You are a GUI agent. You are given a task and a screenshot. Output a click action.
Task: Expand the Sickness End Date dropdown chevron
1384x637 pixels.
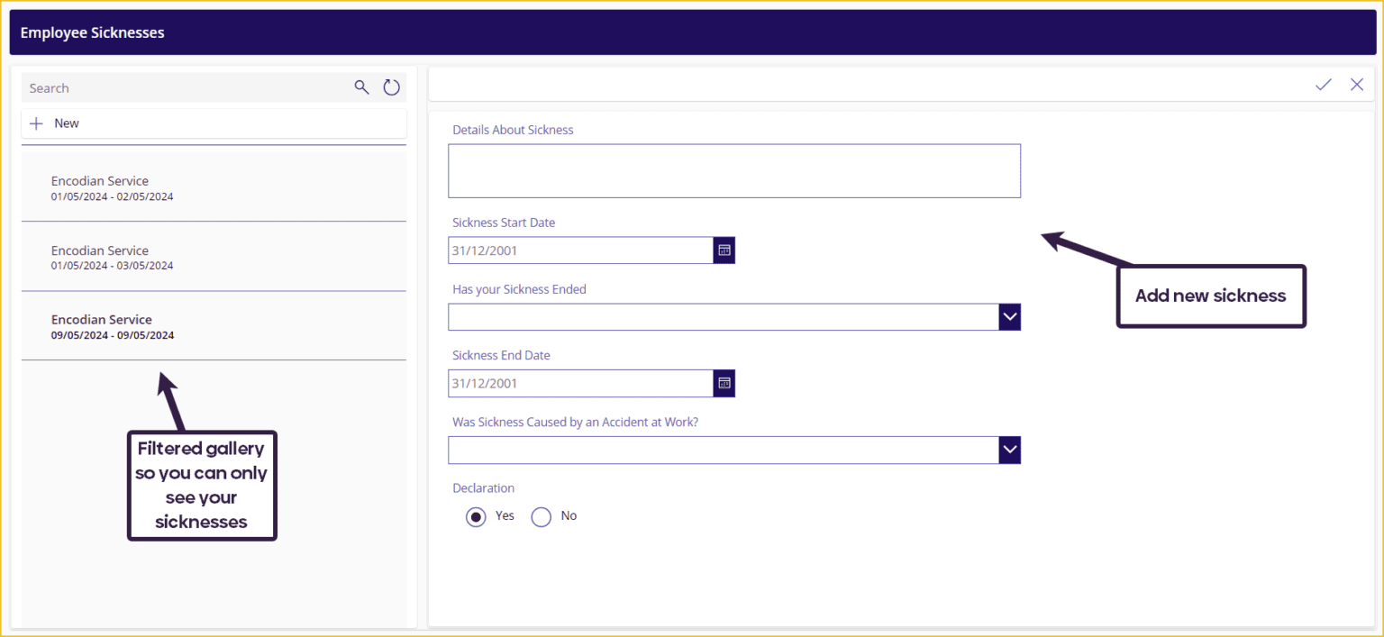(x=724, y=383)
